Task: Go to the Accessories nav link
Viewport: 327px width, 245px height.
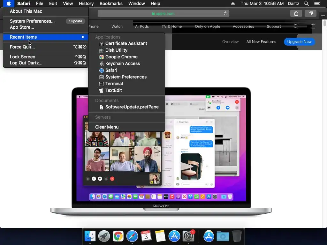Action: 243,26
